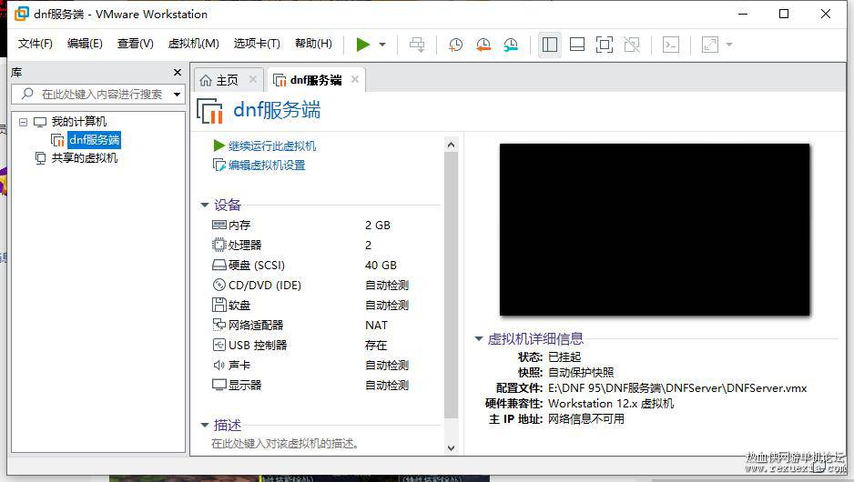Open the library search dropdown arrow
Screen dimensions: 854x482
[177, 95]
